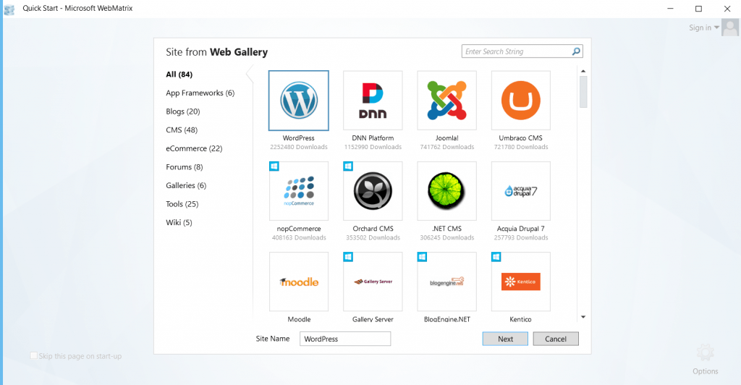
Task: Filter by CMS (48) category
Action: tap(182, 130)
